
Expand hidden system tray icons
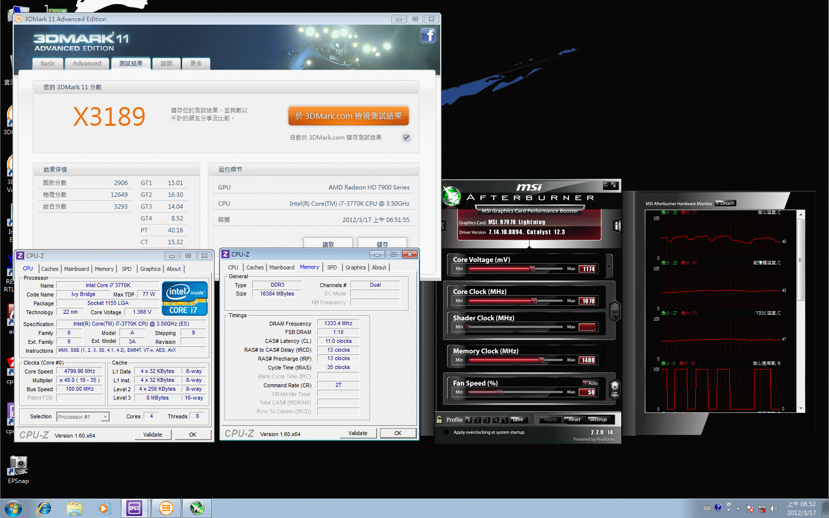738,508
